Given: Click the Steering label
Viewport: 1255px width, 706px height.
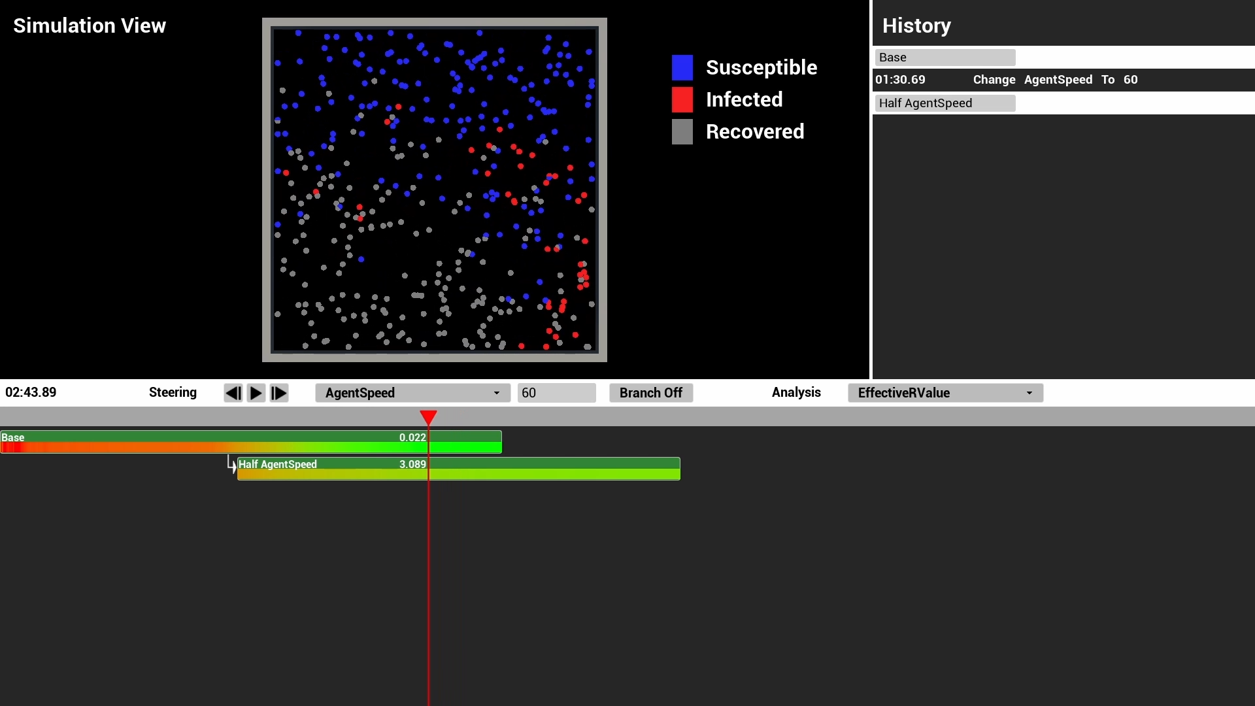Looking at the screenshot, I should 173,392.
